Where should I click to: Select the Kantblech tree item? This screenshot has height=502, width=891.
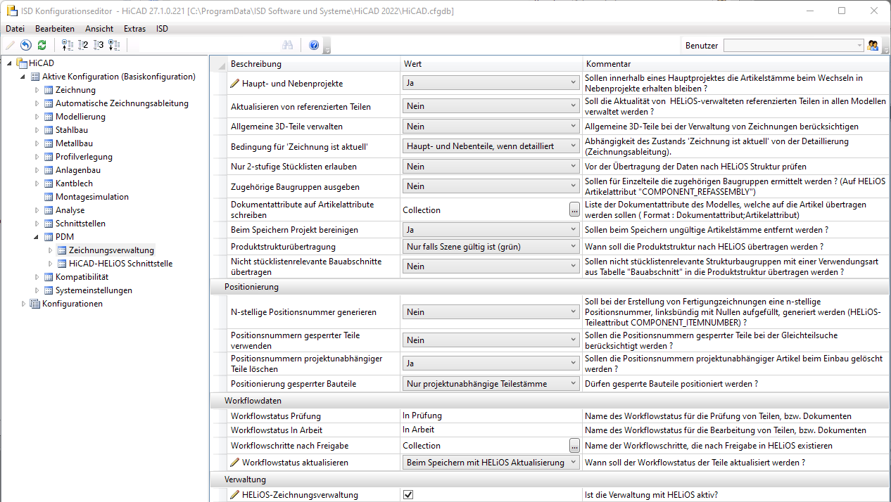tap(74, 184)
